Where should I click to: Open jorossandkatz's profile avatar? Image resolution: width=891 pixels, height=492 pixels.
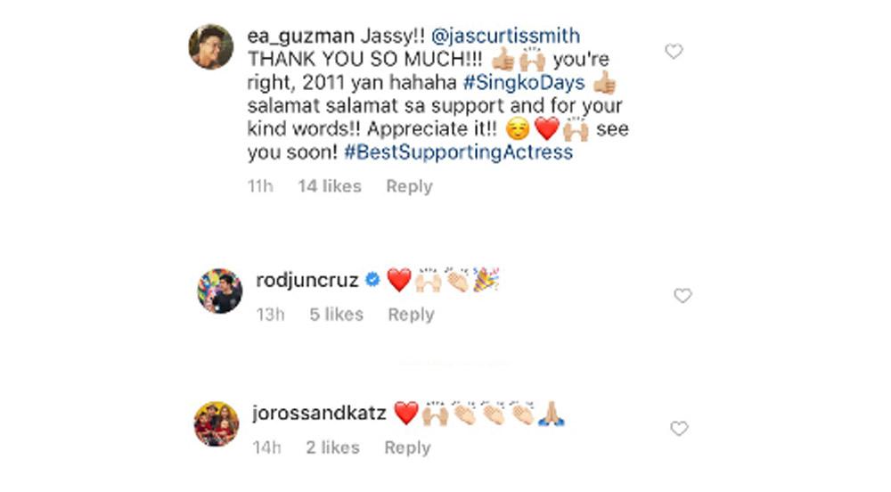click(217, 424)
